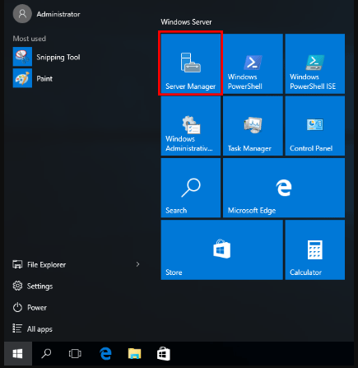Click the Search tile
358x368 pixels.
coord(191,188)
